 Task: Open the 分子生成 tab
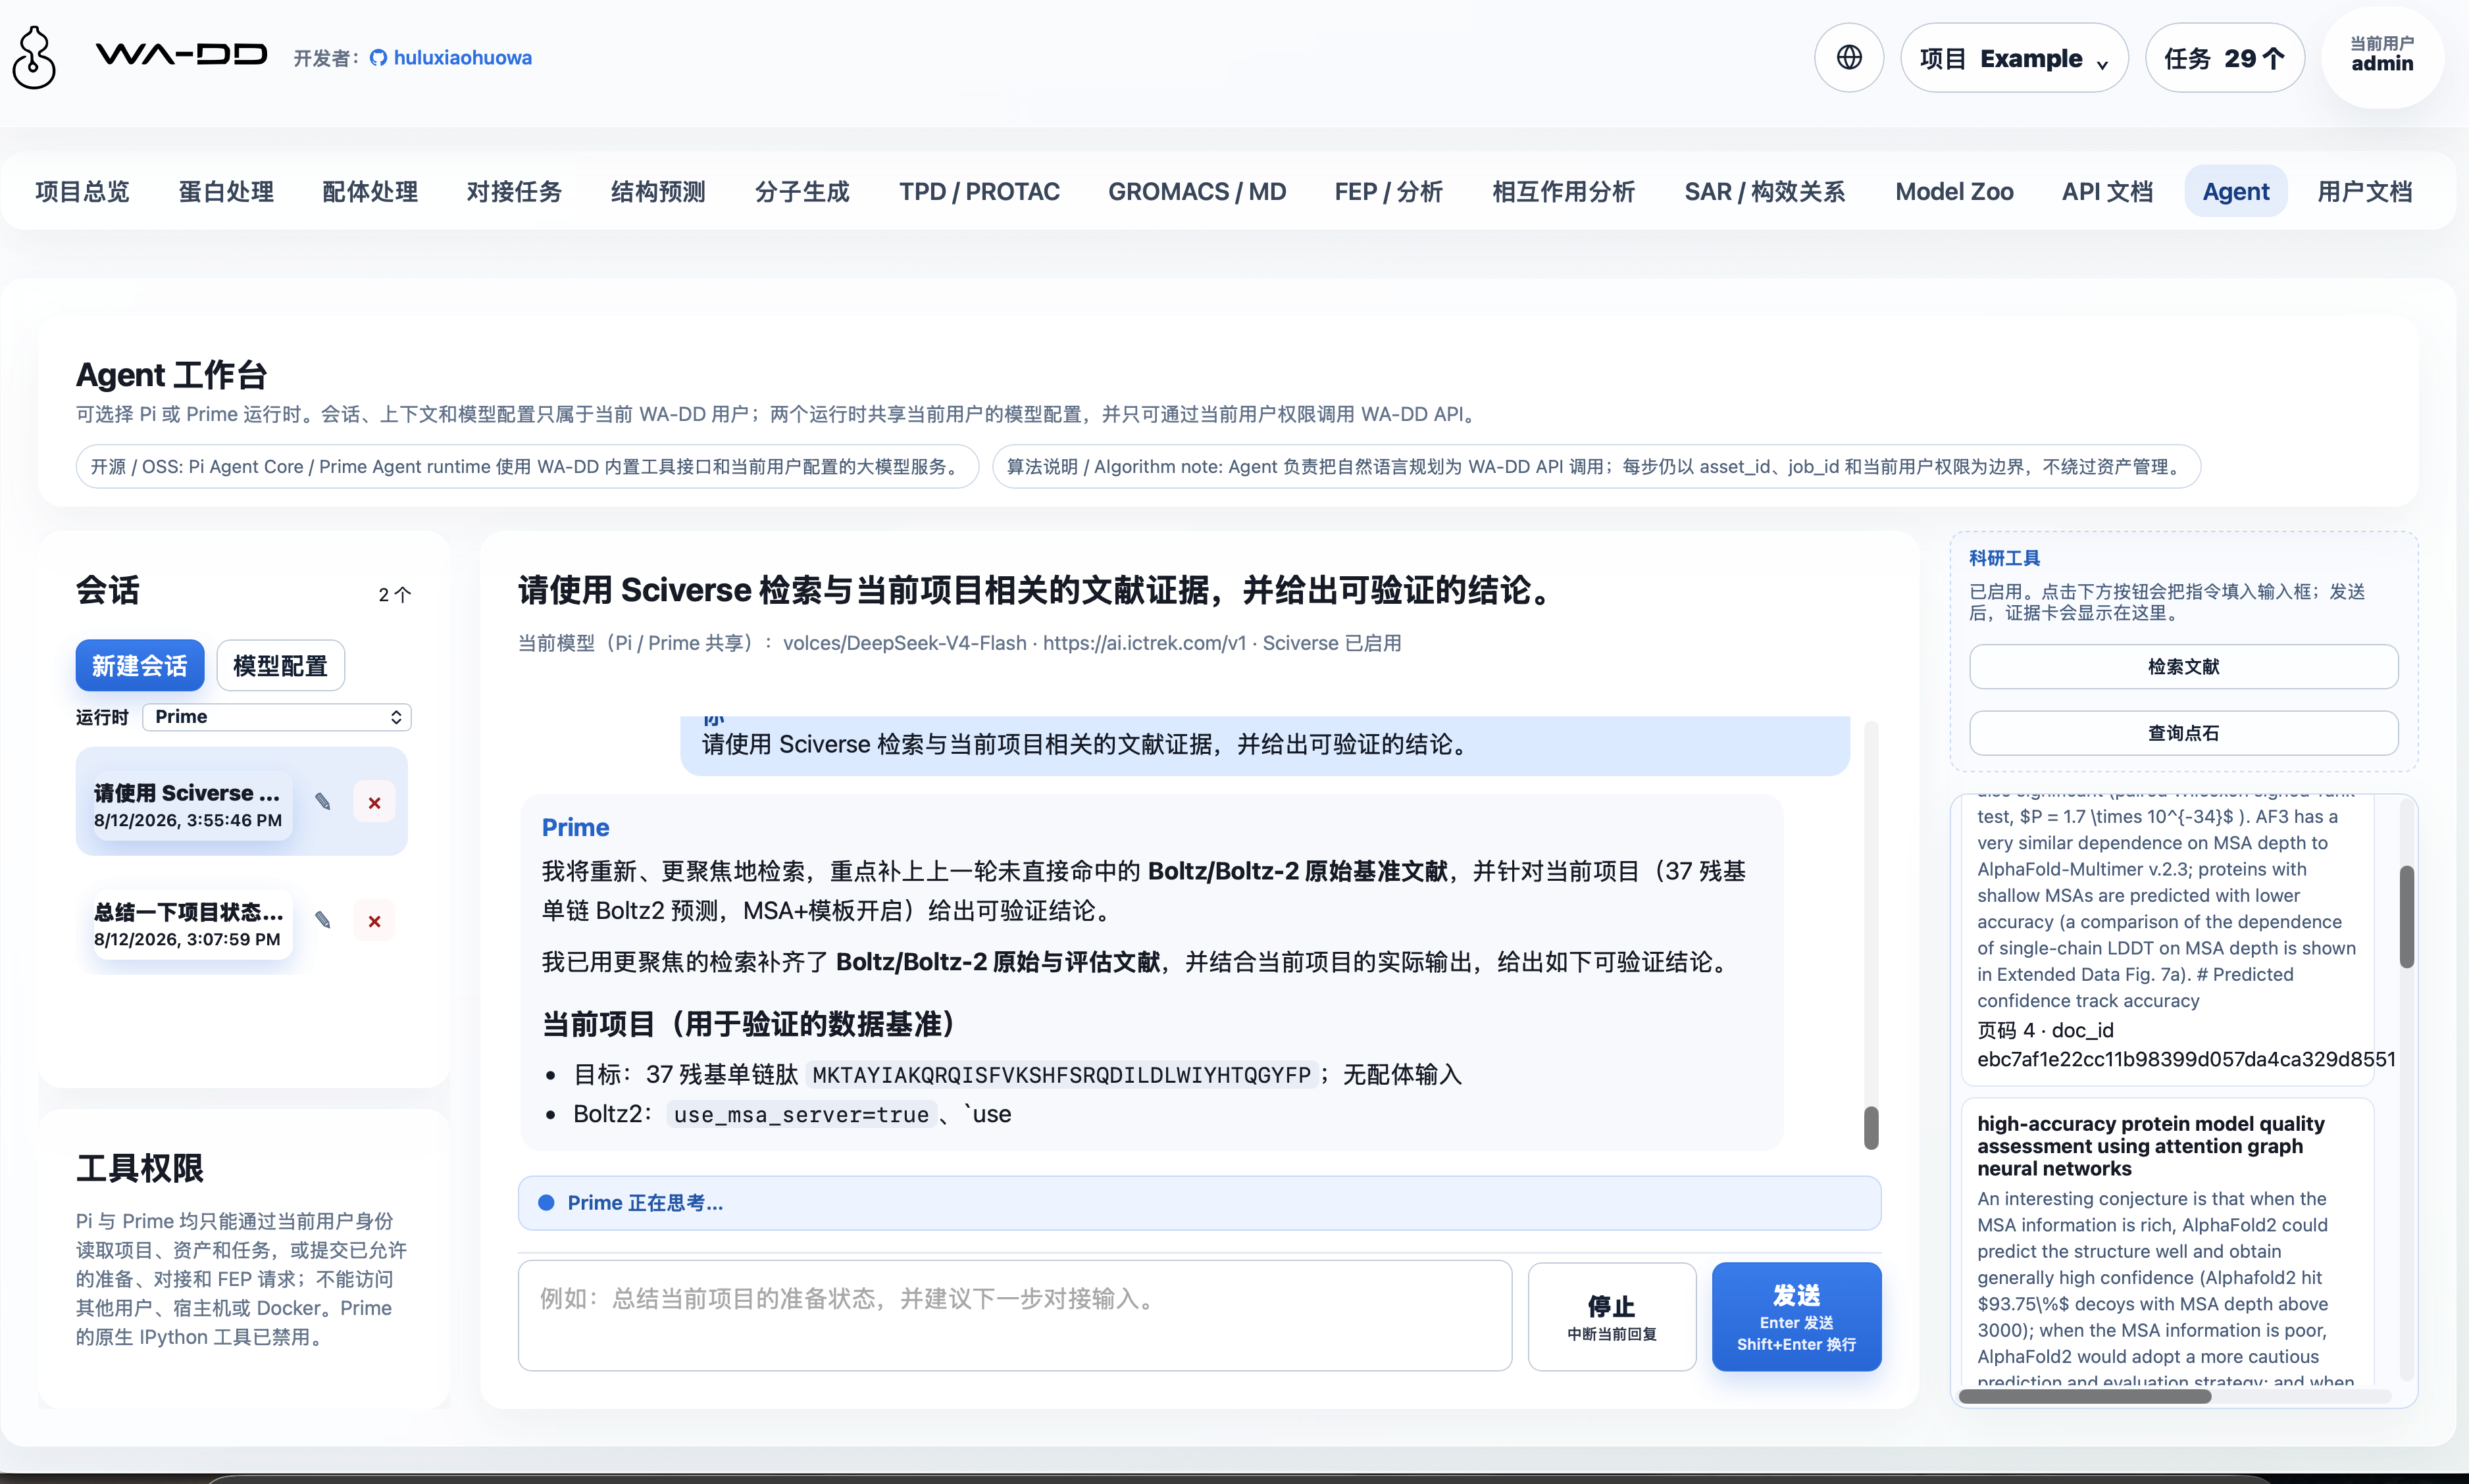coord(802,191)
